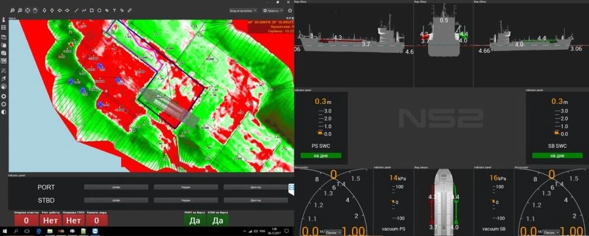
Task: Open the lower gear settings sidebar icon
Action: [x=4, y=104]
